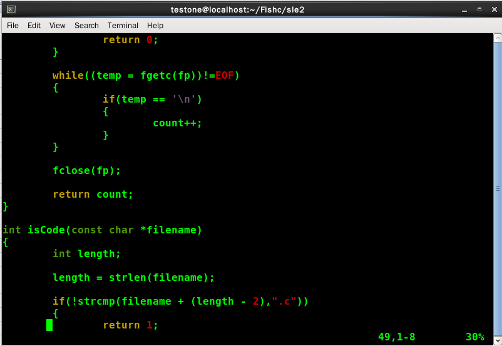Click the terminal icon in title bar

(11, 9)
